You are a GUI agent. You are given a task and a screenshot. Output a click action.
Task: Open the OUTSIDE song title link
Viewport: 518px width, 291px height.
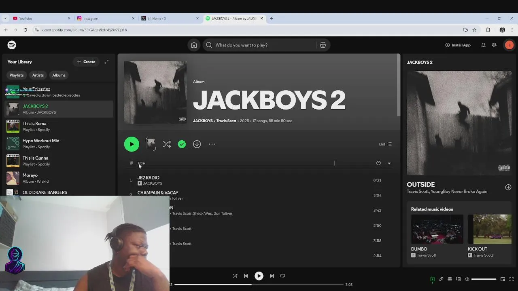420,184
